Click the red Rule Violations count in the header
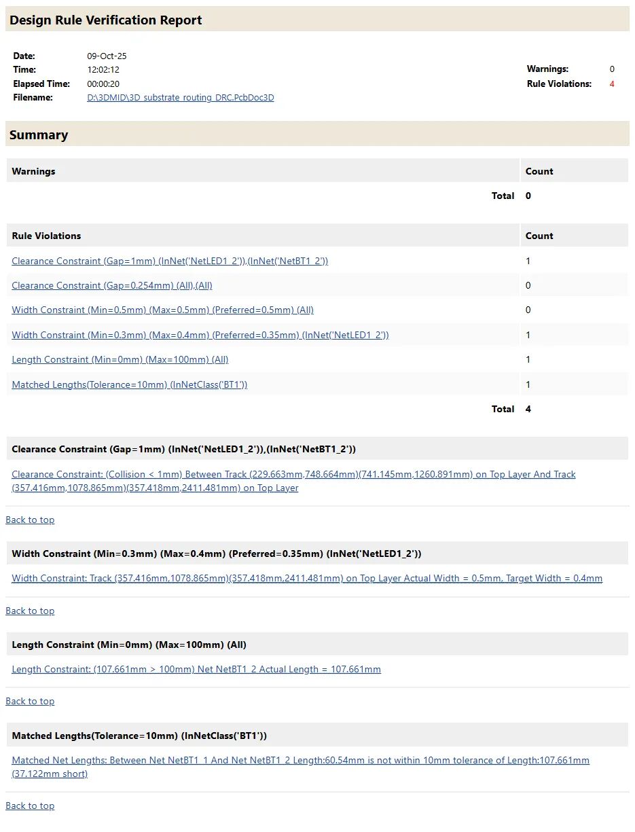The width and height of the screenshot is (635, 832). (x=612, y=84)
